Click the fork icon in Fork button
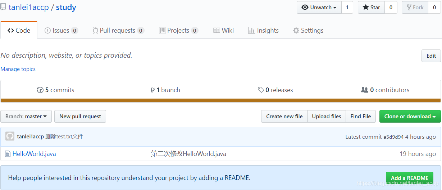The height and width of the screenshot is (190, 442). click(409, 7)
